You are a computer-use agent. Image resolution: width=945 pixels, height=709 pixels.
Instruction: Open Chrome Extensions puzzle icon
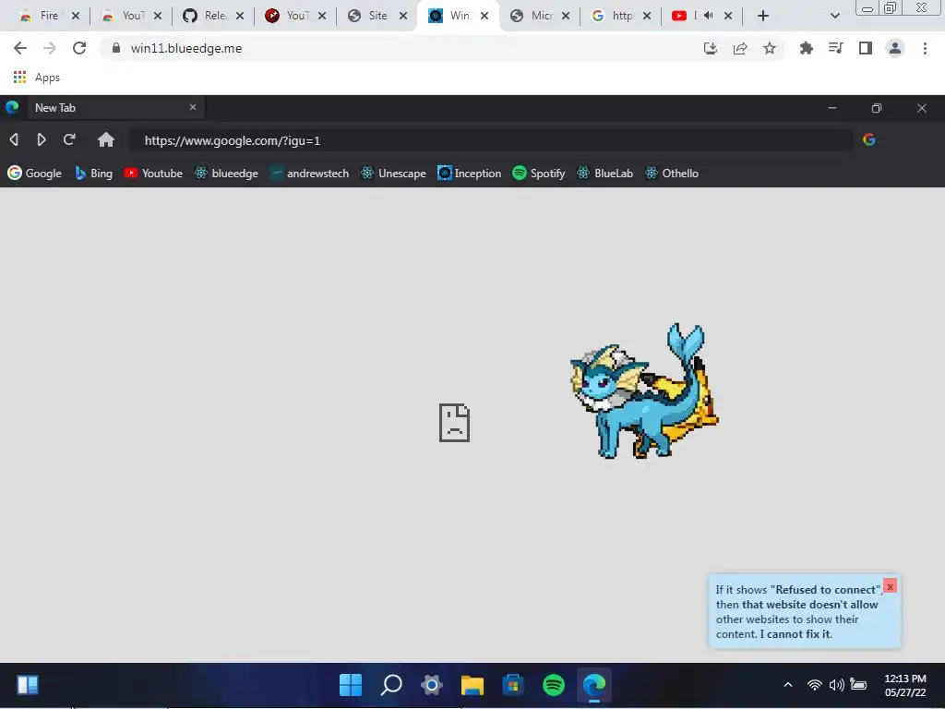point(806,48)
